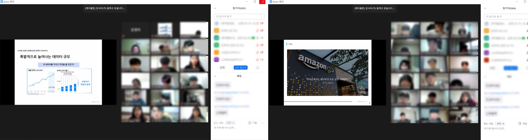
Task: Click the 참가자(264) panel title
Action: [x=509, y=8]
